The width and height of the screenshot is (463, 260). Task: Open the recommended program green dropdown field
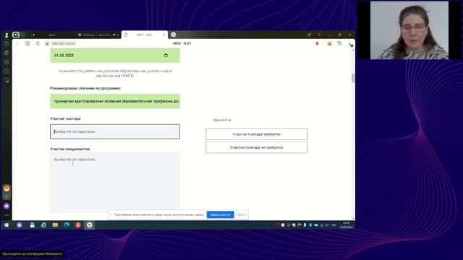coord(115,101)
